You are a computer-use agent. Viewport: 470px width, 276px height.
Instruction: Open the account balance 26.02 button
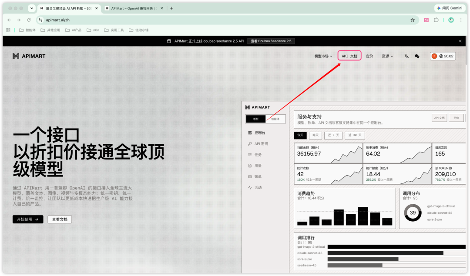pyautogui.click(x=443, y=56)
